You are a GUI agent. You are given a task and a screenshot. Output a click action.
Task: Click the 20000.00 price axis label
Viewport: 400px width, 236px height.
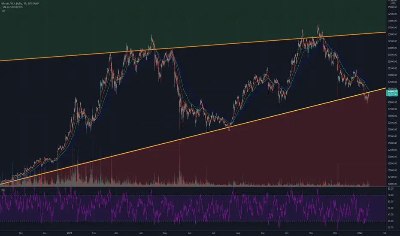click(x=392, y=157)
